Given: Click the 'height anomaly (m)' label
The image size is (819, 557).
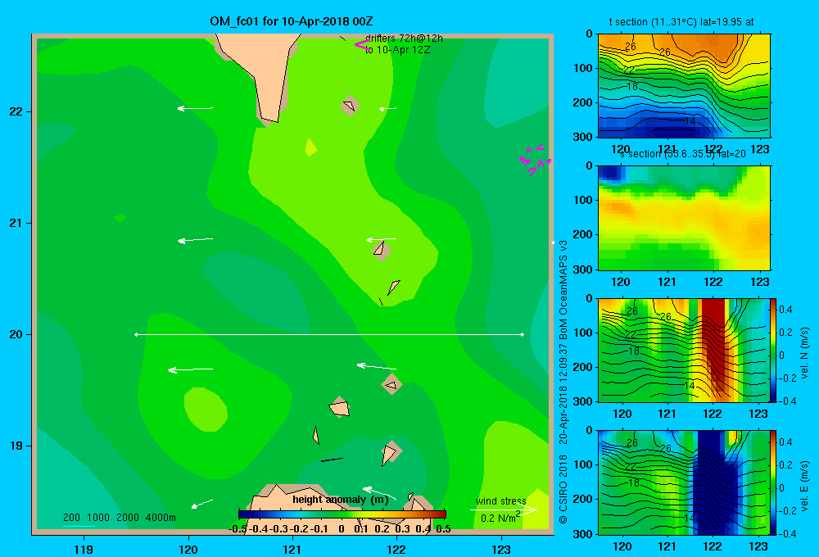Looking at the screenshot, I should (341, 500).
